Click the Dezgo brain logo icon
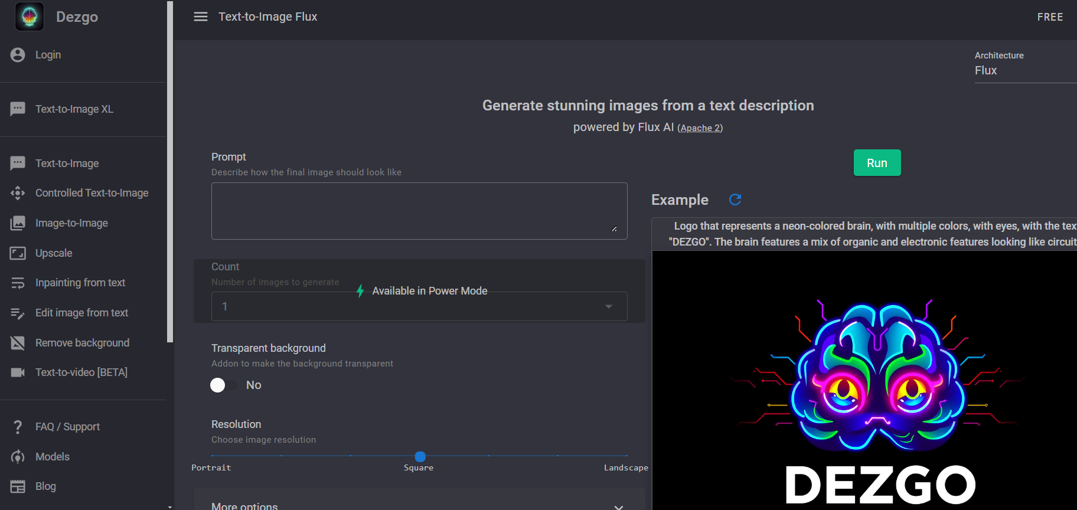 30,17
